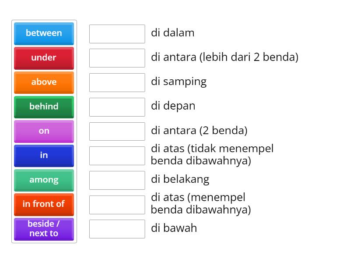Click the 'among' word tile
The width and height of the screenshot is (350, 263).
(x=44, y=180)
